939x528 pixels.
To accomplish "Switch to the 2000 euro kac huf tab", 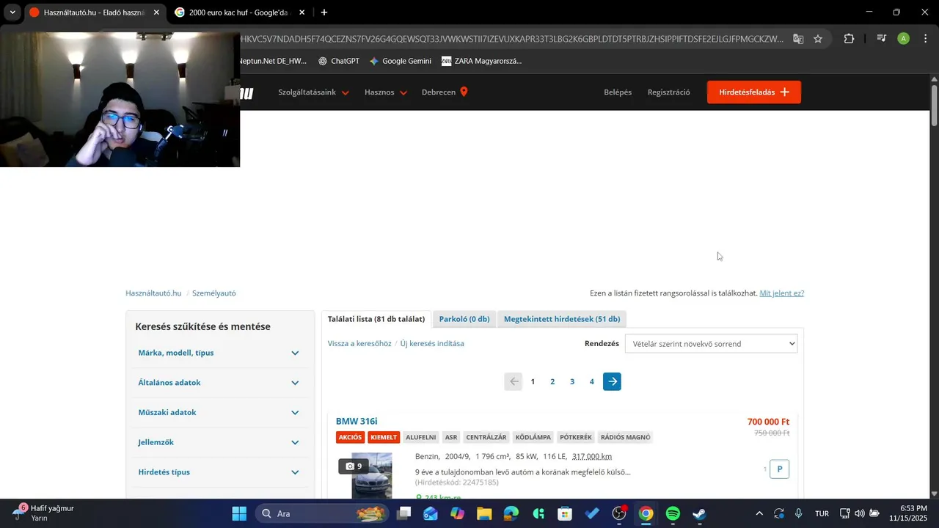I will [x=239, y=12].
